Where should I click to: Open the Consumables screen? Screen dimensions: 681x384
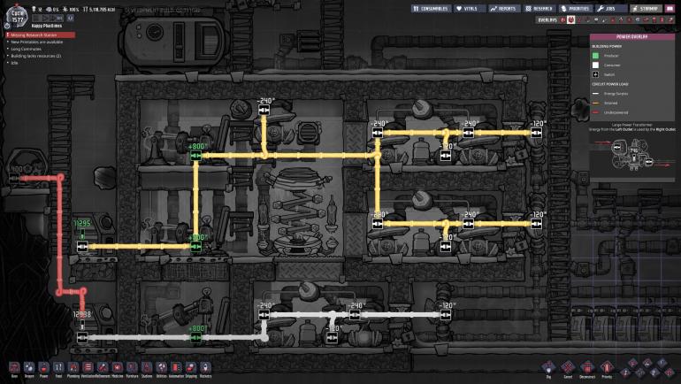pyautogui.click(x=431, y=8)
